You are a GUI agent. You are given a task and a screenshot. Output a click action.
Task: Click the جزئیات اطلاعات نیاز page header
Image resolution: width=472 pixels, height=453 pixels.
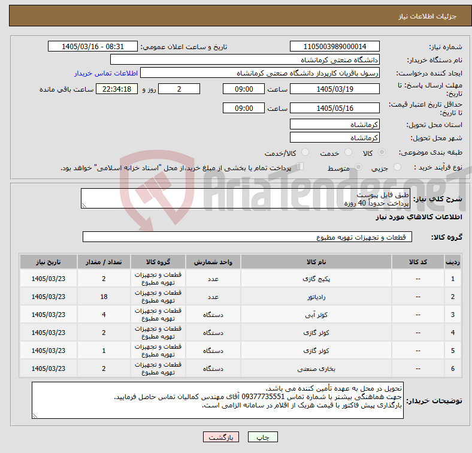(428, 16)
